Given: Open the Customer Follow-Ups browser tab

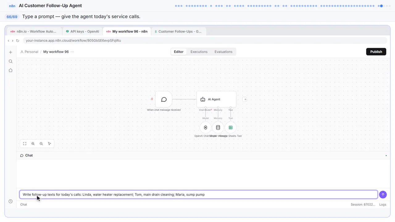Looking at the screenshot, I should pos(178,31).
